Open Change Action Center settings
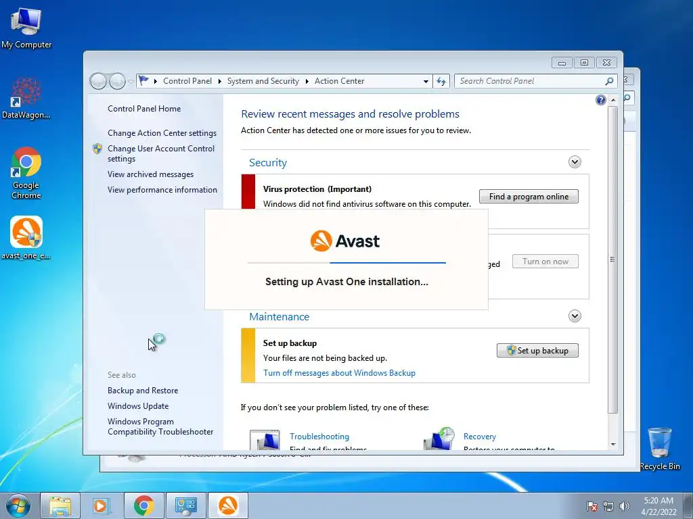 click(x=162, y=133)
